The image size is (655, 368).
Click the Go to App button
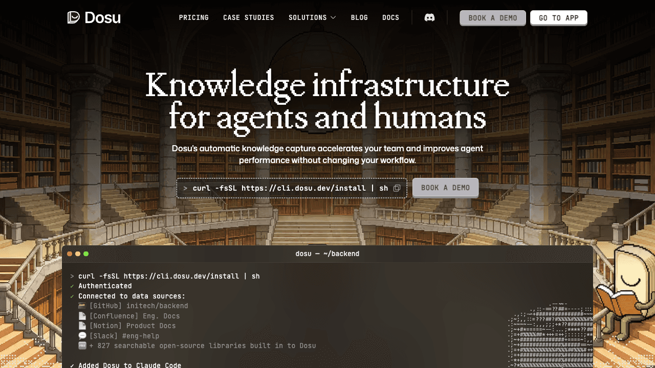(559, 18)
